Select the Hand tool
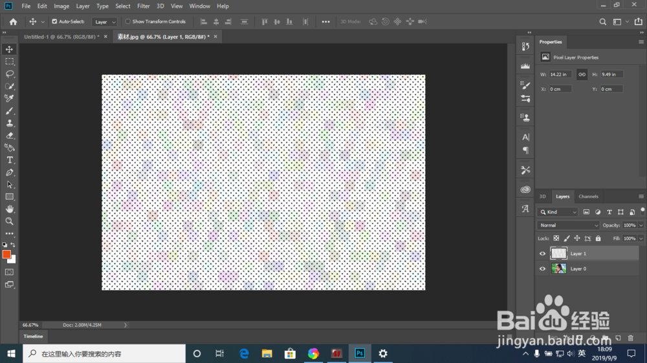Image resolution: width=647 pixels, height=363 pixels. click(9, 209)
